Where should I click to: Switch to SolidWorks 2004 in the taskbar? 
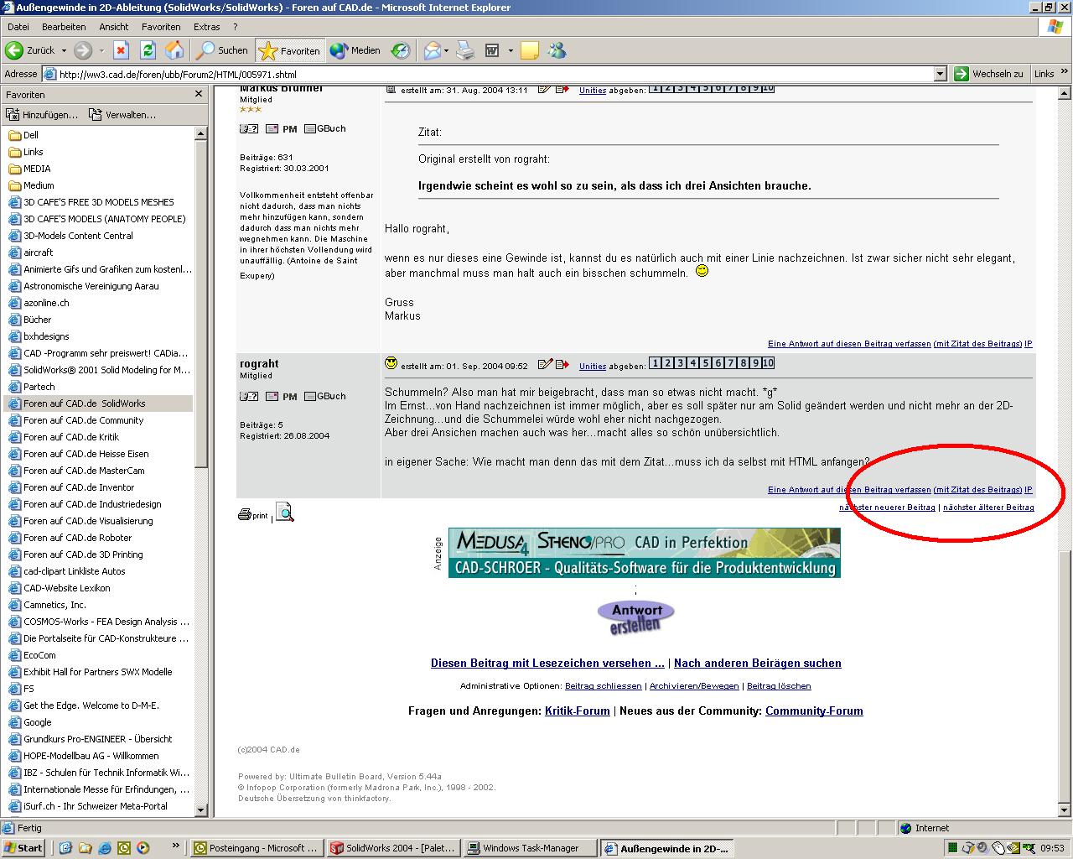click(x=393, y=848)
